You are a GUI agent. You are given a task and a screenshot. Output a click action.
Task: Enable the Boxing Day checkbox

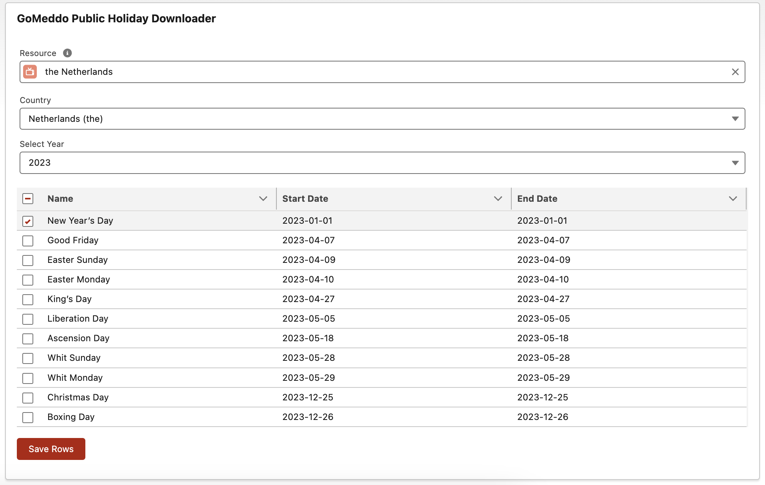(28, 417)
